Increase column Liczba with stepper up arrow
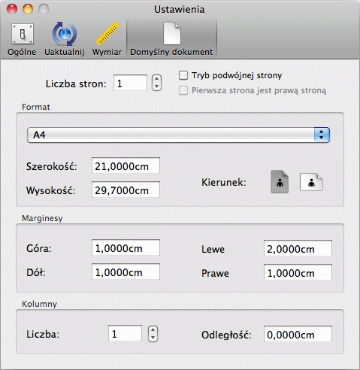Image resolution: width=360 pixels, height=370 pixels. click(153, 330)
